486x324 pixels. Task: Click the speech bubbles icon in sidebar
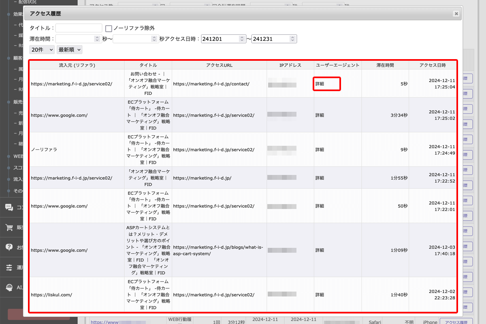tap(9, 207)
